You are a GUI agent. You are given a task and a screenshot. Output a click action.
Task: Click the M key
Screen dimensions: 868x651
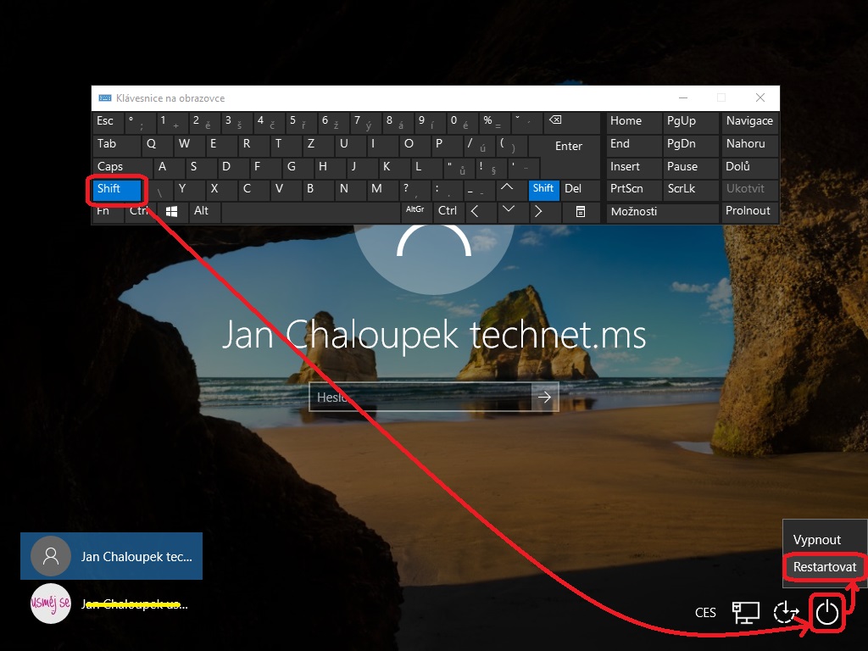[x=382, y=189]
